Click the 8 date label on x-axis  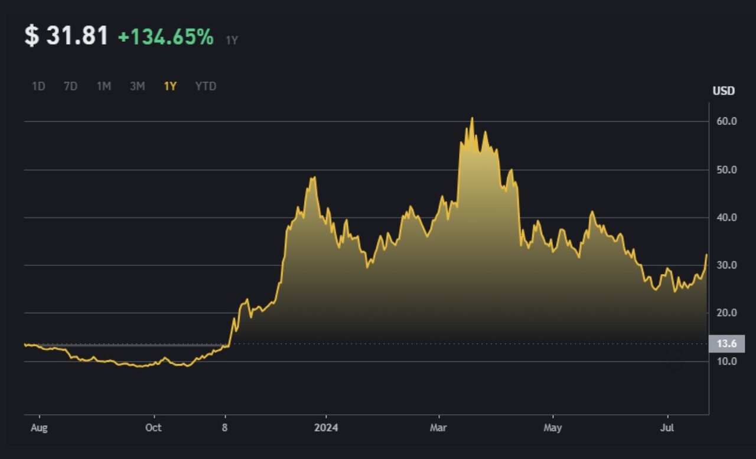pos(225,428)
